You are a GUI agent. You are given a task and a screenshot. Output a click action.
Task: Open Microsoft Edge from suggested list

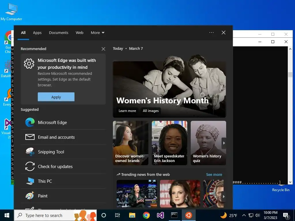pyautogui.click(x=63, y=123)
